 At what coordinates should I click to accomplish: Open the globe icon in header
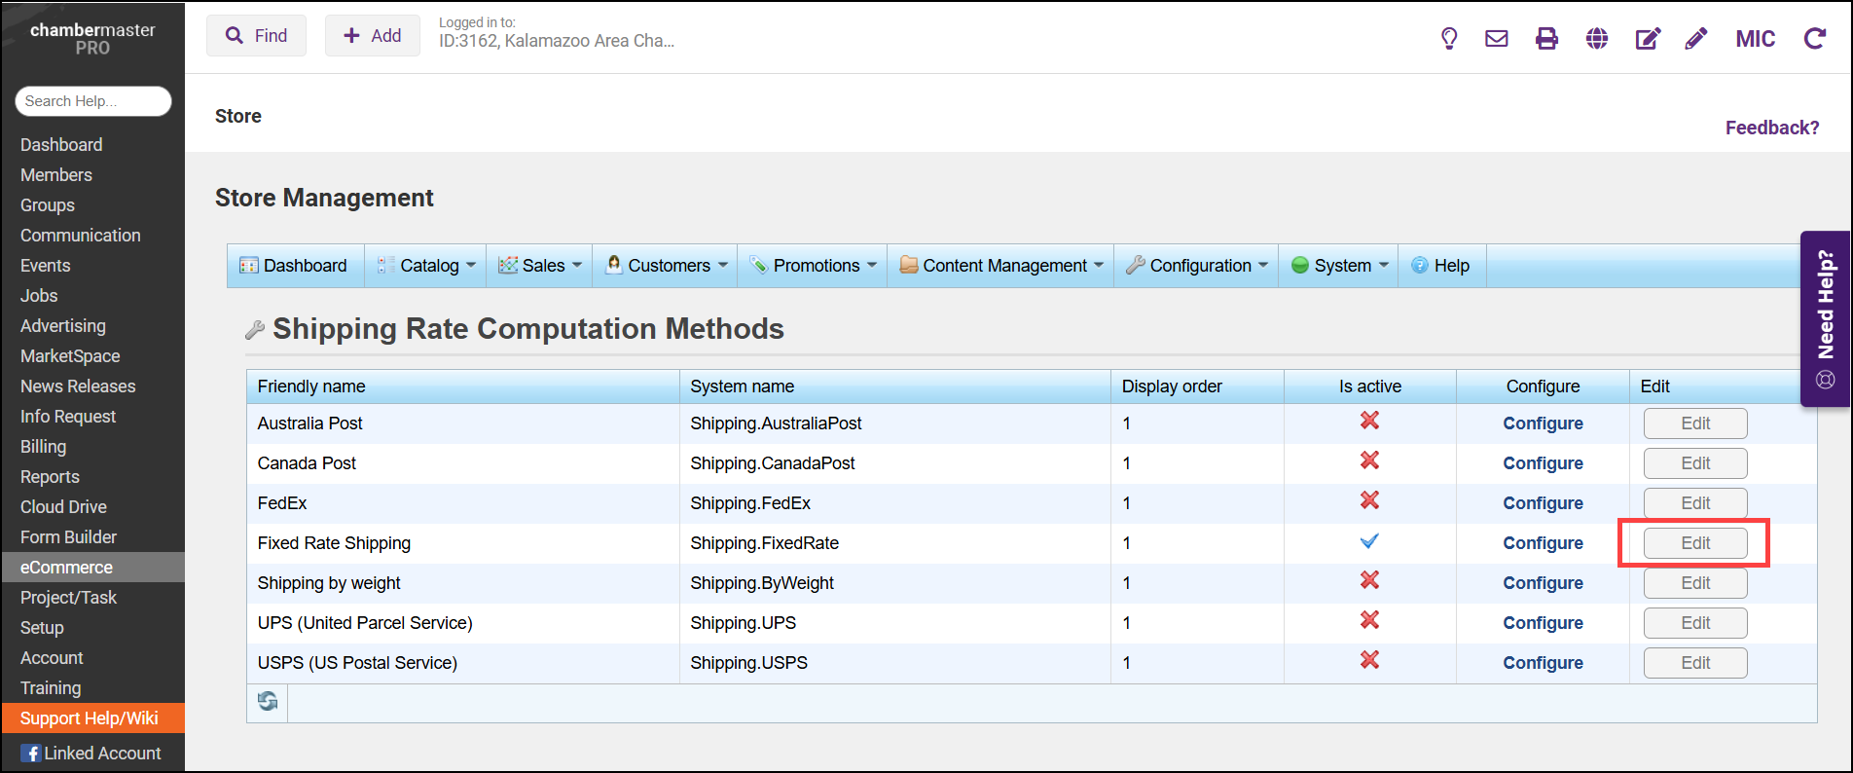pyautogui.click(x=1597, y=39)
